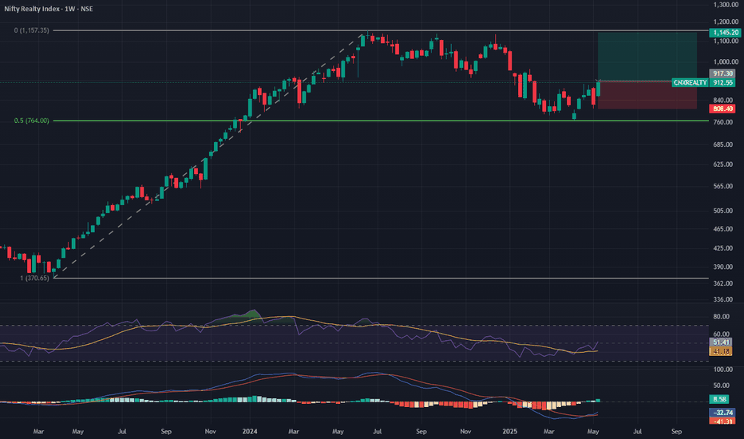
Task: Click the 917.30 entry price label
Action: coord(722,73)
